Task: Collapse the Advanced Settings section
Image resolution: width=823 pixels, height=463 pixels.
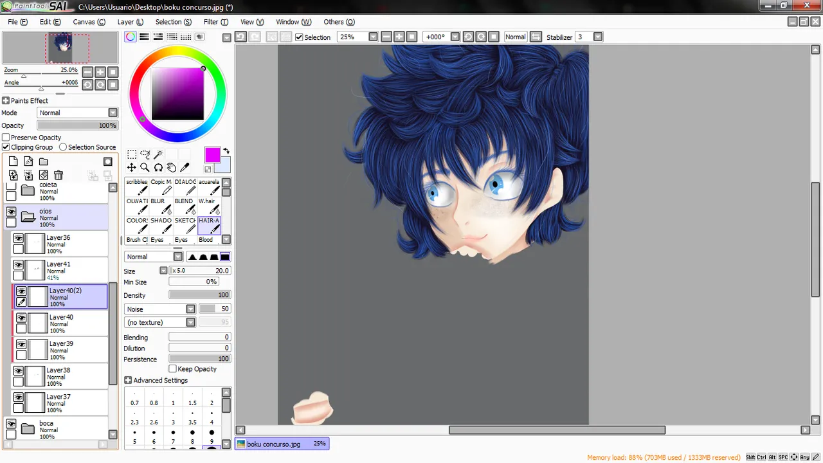Action: click(128, 381)
